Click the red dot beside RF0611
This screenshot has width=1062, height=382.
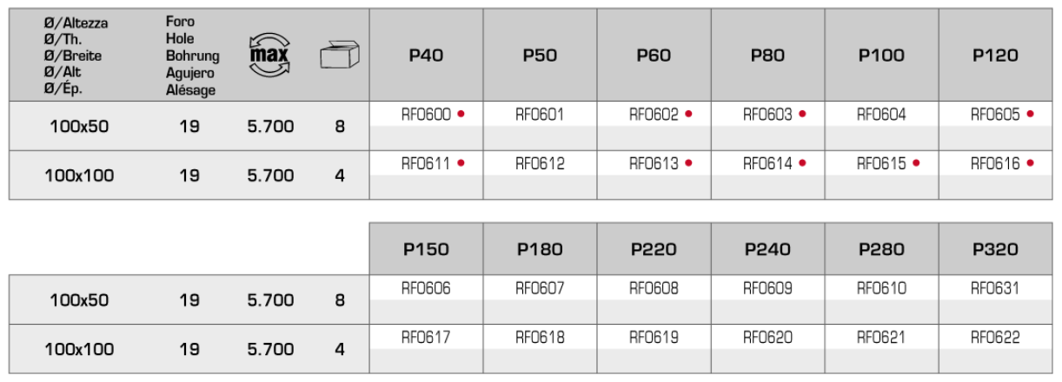pos(461,162)
